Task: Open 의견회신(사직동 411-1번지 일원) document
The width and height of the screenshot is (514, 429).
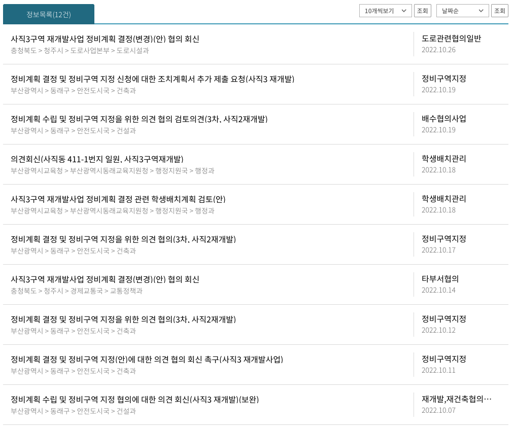Action: point(97,159)
